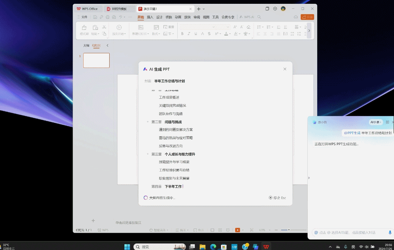Switch to the 插入 ribbon tab
The width and height of the screenshot is (394, 250).
[x=150, y=17]
